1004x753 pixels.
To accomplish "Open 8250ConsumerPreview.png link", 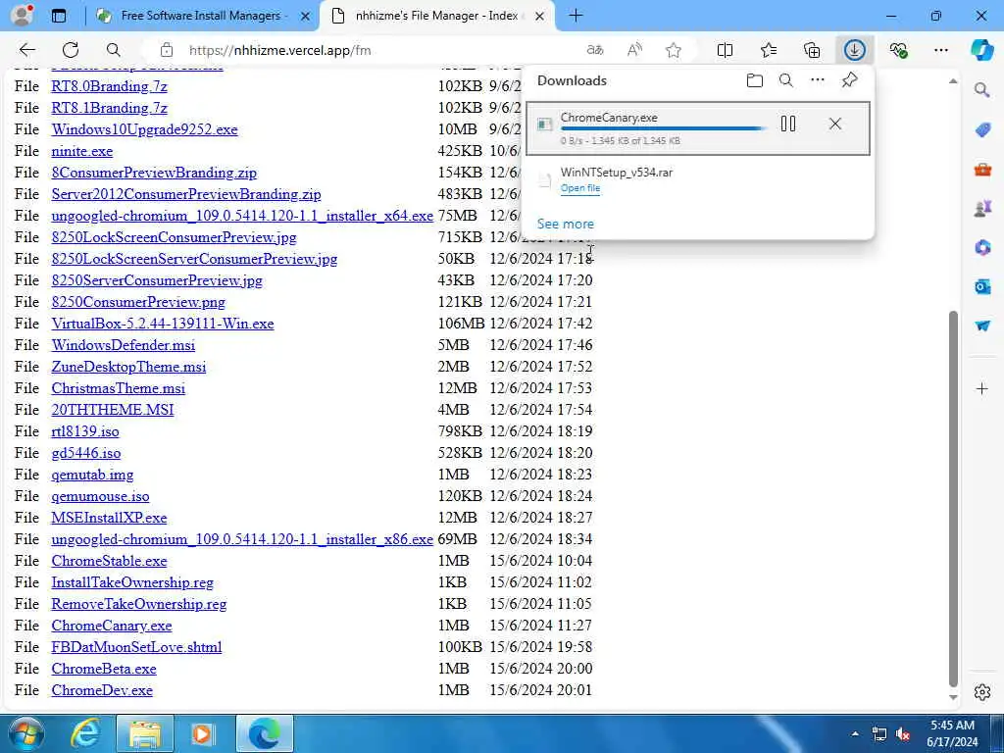I will (138, 302).
